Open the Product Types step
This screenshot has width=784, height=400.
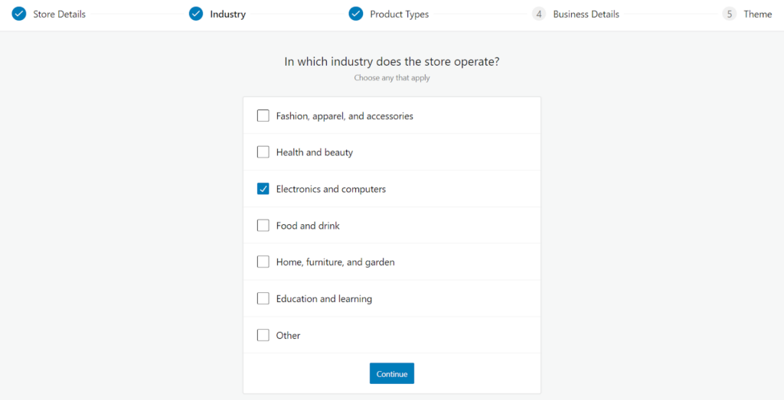[x=399, y=15]
